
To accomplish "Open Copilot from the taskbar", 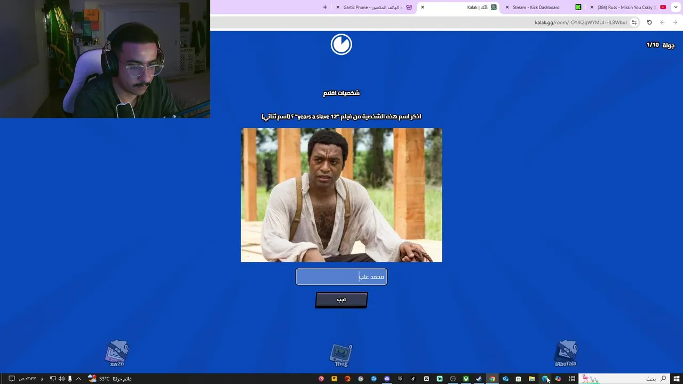I will (558, 379).
